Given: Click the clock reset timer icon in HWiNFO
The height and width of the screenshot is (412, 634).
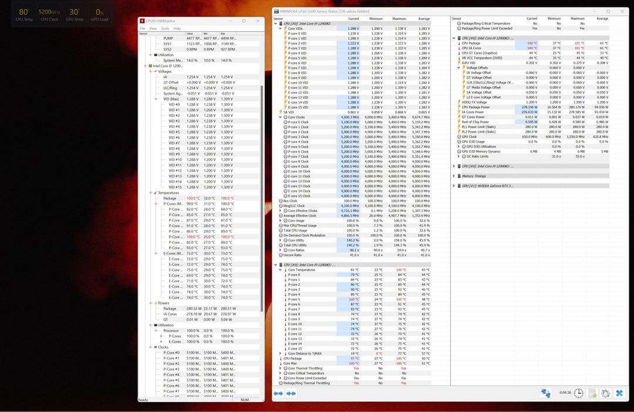Looking at the screenshot, I should 579,393.
